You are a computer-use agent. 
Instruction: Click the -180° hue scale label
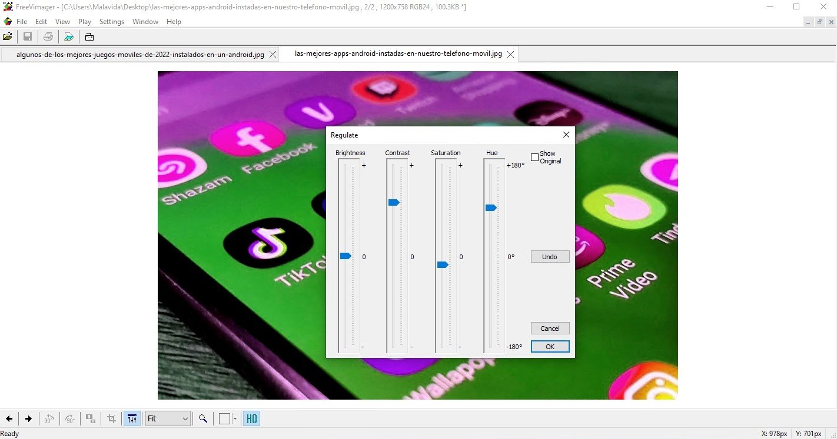pyautogui.click(x=514, y=347)
